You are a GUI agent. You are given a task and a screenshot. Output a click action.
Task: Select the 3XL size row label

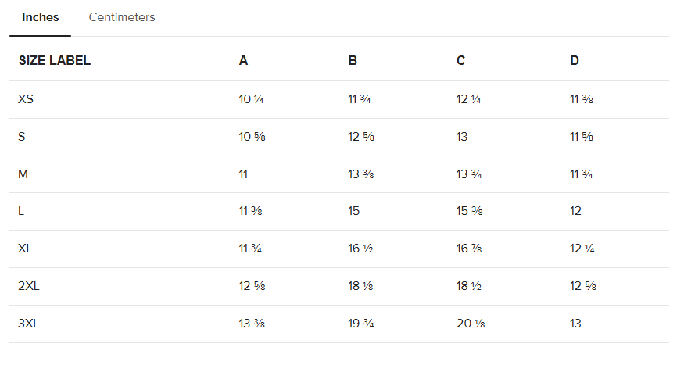point(29,323)
